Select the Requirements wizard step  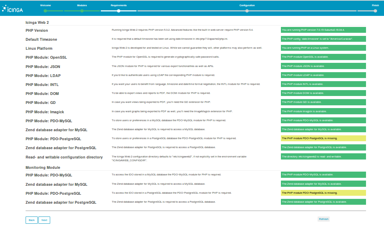pyautogui.click(x=119, y=6)
